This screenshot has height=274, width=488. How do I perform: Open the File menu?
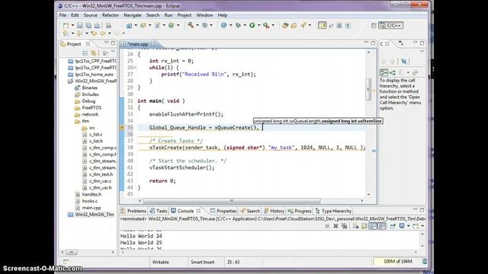(63, 15)
